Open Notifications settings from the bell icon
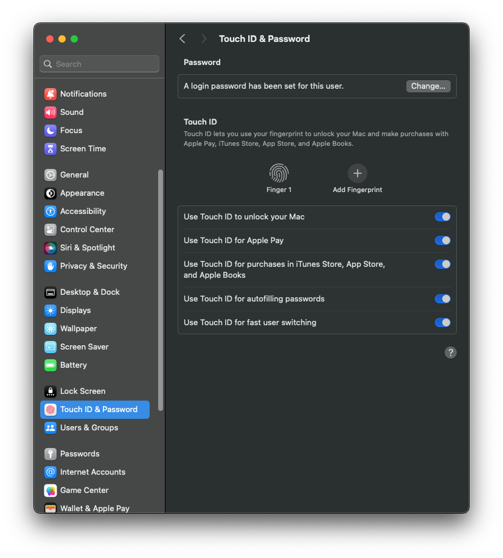This screenshot has height=558, width=503. pos(50,94)
